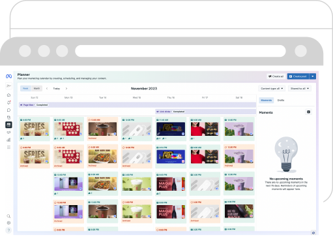This screenshot has height=241, width=333.
Task: Open the Inbox chat bubble icon
Action: pos(8,110)
